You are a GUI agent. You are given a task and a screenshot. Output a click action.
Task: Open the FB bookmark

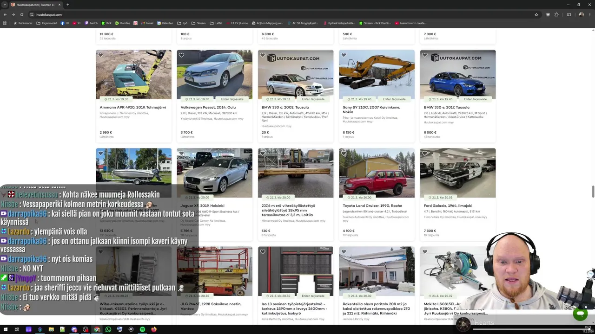(x=65, y=23)
